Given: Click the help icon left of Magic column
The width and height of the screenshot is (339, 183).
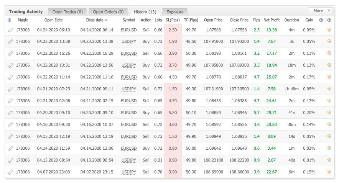Looking at the screenshot, I should pos(9,20).
